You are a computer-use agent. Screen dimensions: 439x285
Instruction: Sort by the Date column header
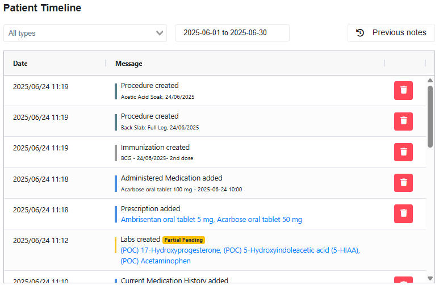coord(20,64)
